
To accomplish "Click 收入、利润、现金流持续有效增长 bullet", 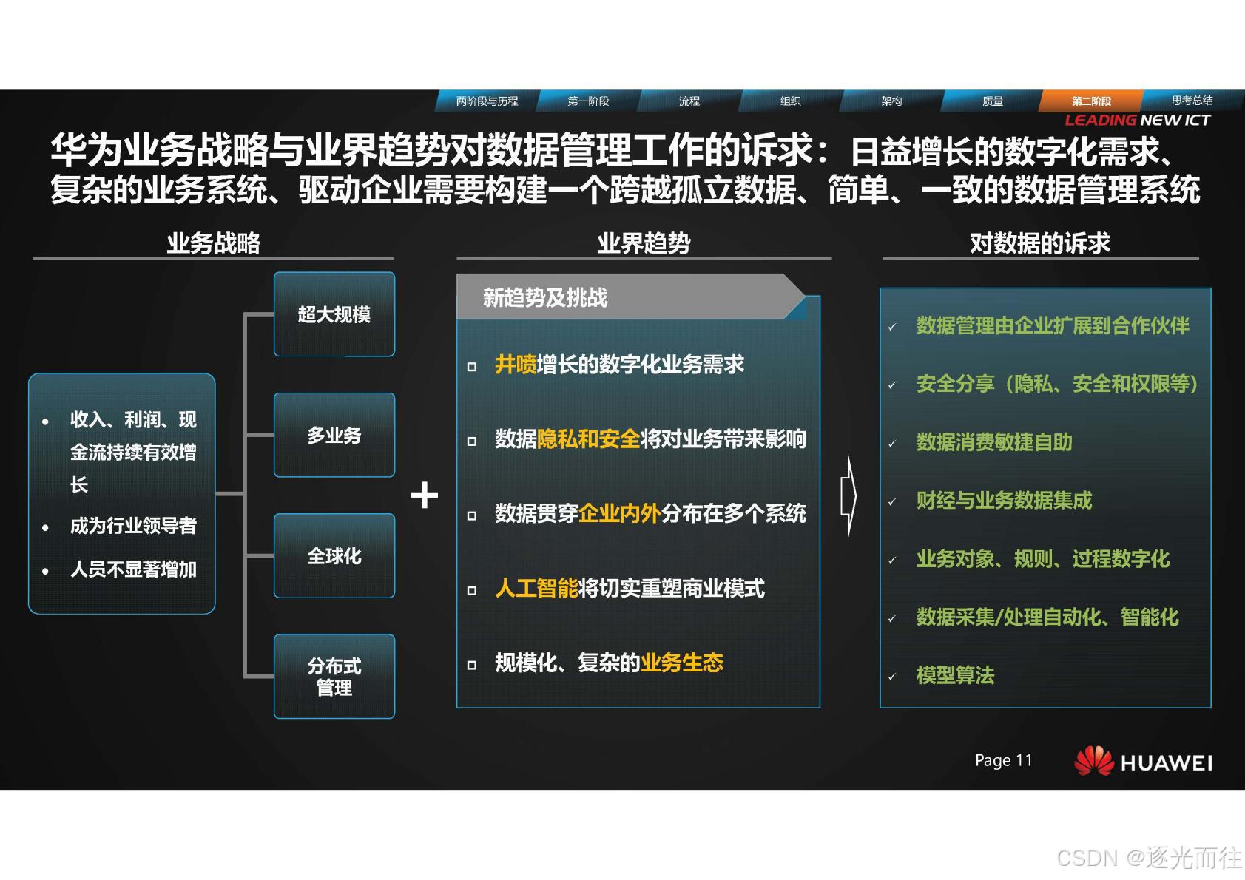I will point(133,452).
